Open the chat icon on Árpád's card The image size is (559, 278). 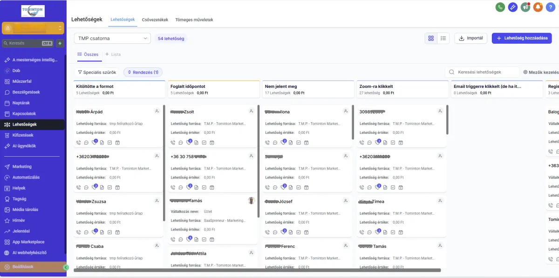86,142
